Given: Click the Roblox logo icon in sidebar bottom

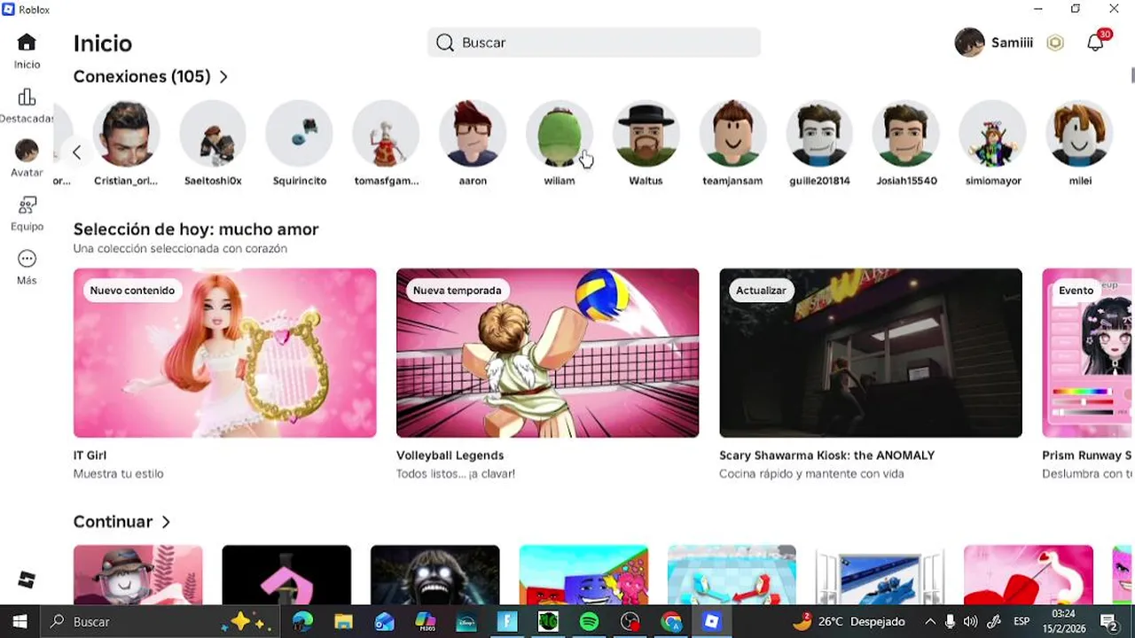Looking at the screenshot, I should [27, 580].
